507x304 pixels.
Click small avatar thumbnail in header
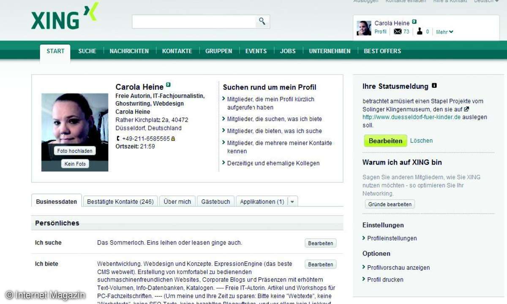(x=364, y=28)
